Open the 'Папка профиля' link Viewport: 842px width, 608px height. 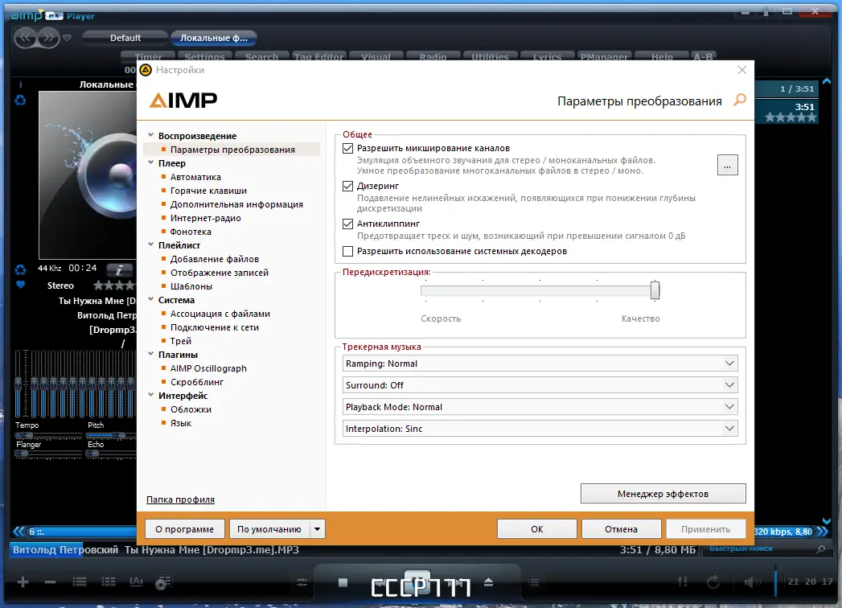[180, 499]
